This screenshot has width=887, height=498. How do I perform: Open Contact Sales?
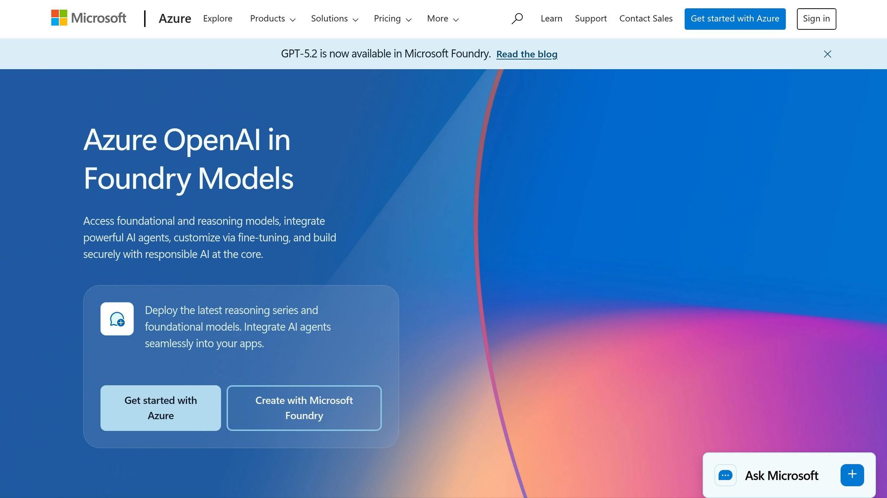coord(645,19)
